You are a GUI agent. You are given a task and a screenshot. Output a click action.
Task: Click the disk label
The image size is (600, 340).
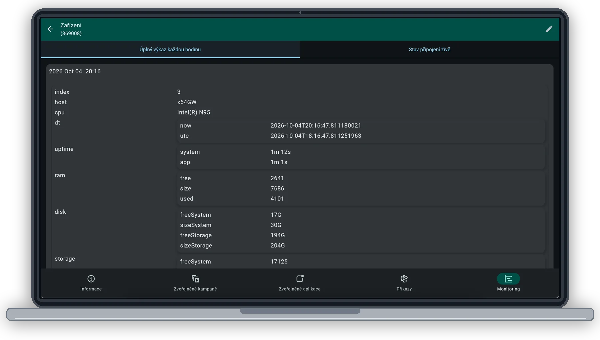[x=60, y=212]
